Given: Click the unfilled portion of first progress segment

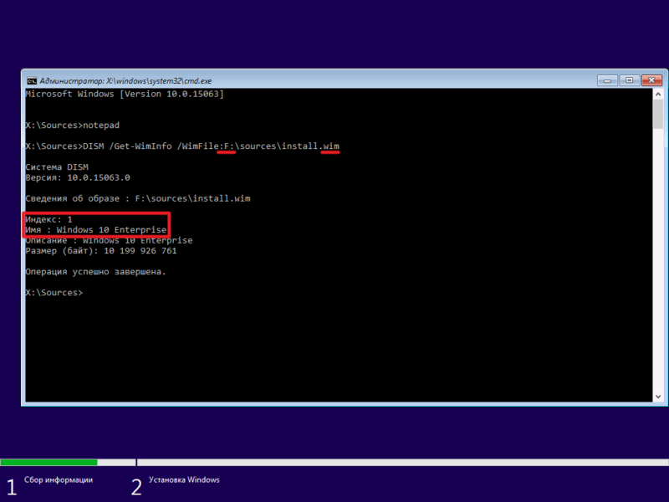Looking at the screenshot, I should (116, 463).
